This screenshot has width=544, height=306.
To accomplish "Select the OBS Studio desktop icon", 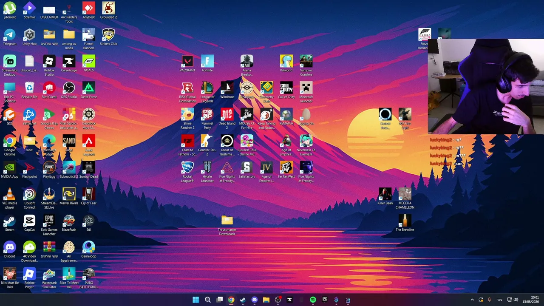I will pos(69,90).
